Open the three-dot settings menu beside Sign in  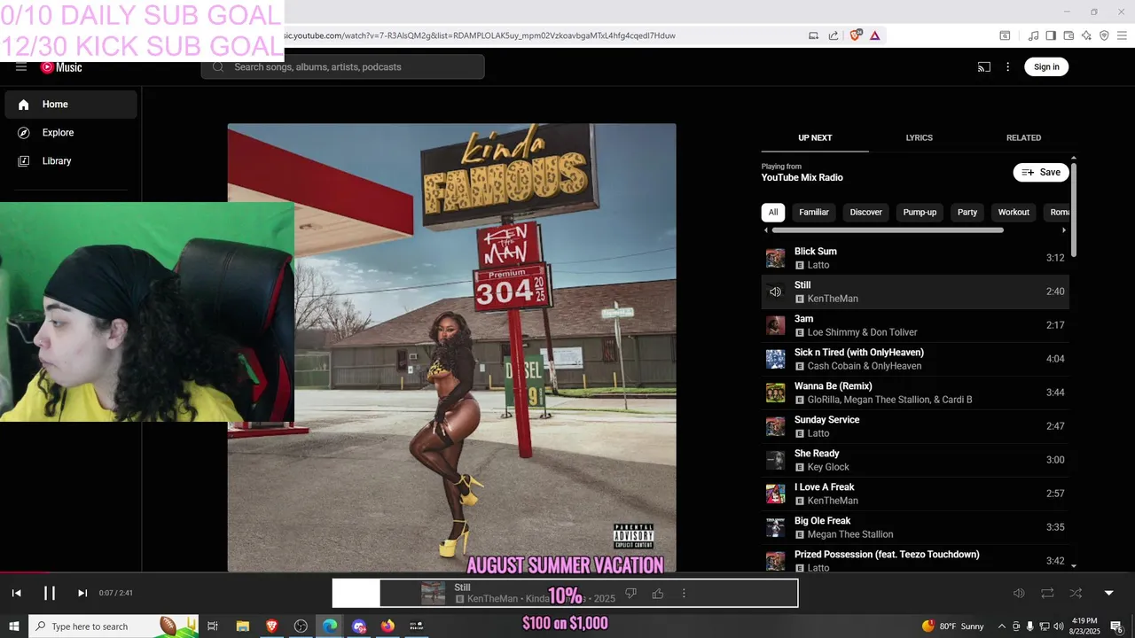pyautogui.click(x=1007, y=66)
